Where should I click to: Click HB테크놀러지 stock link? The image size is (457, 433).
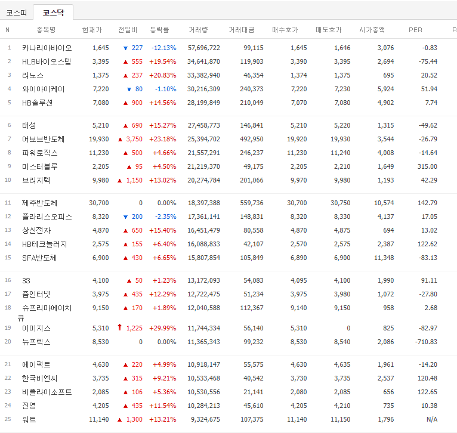(x=44, y=244)
